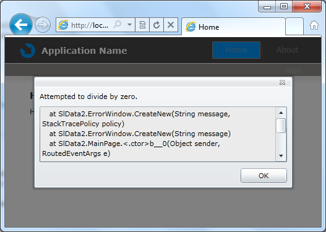Open a new blank browser tab
Image resolution: width=326 pixels, height=232 pixels.
(294, 27)
